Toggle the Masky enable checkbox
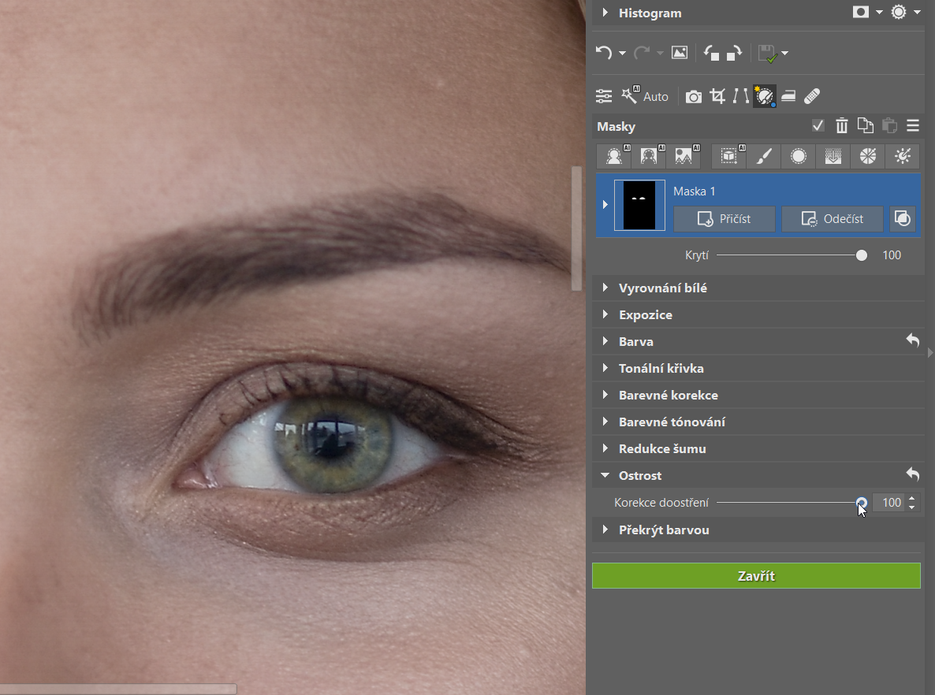935x695 pixels. click(818, 126)
